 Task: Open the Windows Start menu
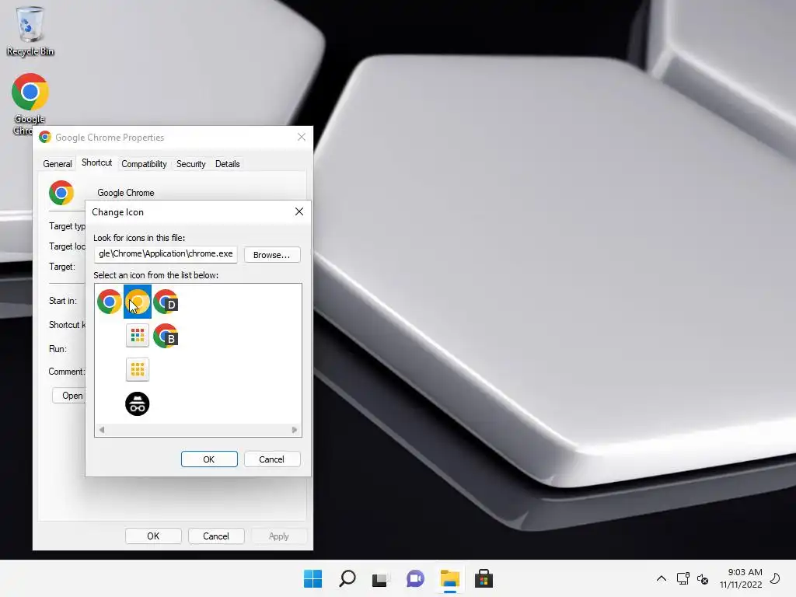tap(312, 578)
